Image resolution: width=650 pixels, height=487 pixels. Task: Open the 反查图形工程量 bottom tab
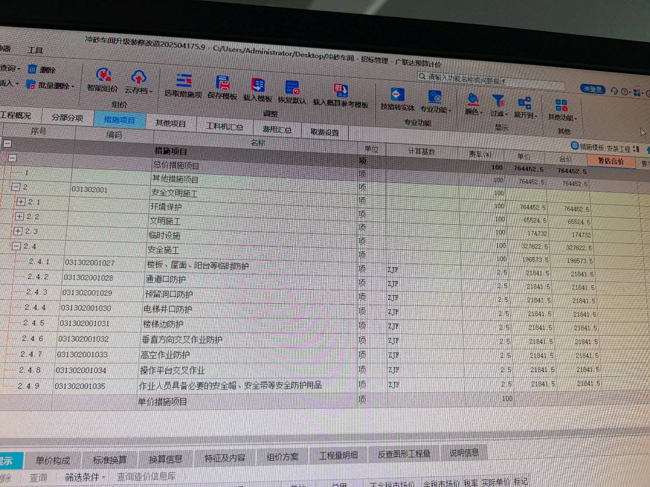[404, 454]
